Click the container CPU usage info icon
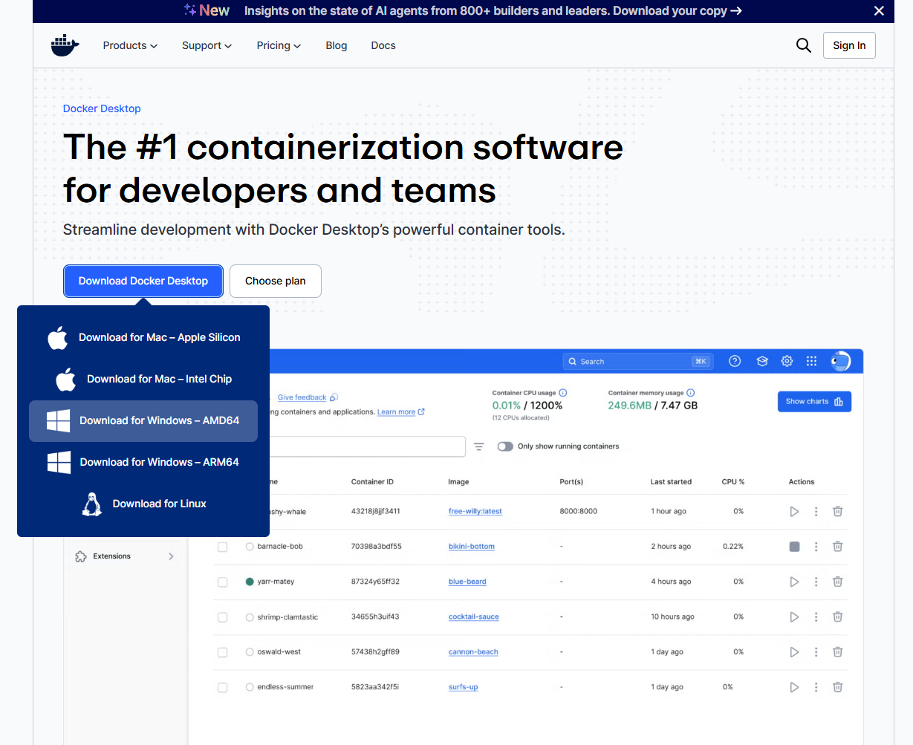 pyautogui.click(x=563, y=392)
